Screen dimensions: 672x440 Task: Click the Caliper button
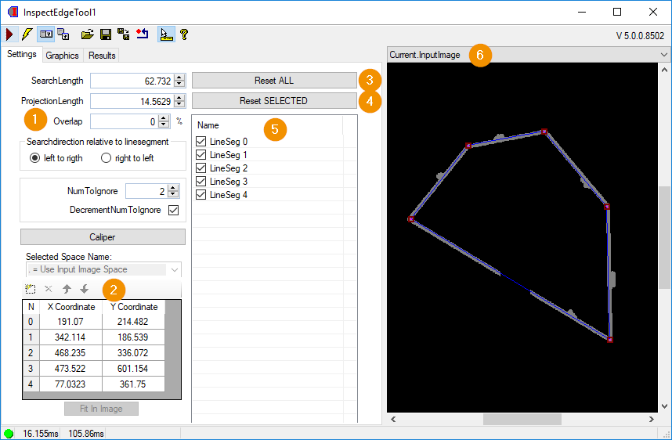coord(103,237)
